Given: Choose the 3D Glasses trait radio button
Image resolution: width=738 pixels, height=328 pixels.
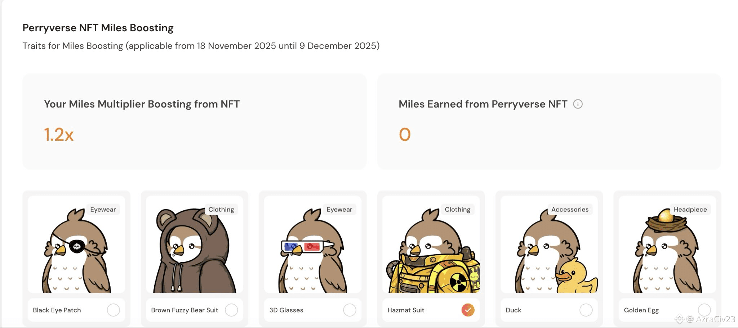Looking at the screenshot, I should [350, 310].
